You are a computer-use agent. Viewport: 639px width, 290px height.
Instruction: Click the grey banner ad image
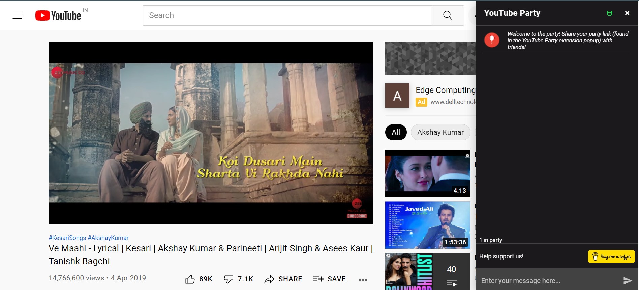(430, 59)
